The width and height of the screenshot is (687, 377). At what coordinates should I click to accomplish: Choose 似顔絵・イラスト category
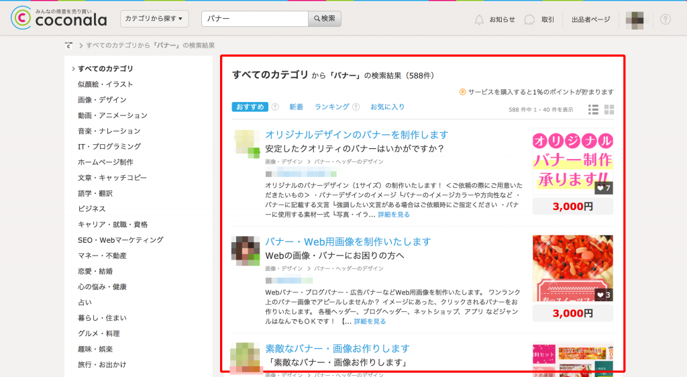105,84
